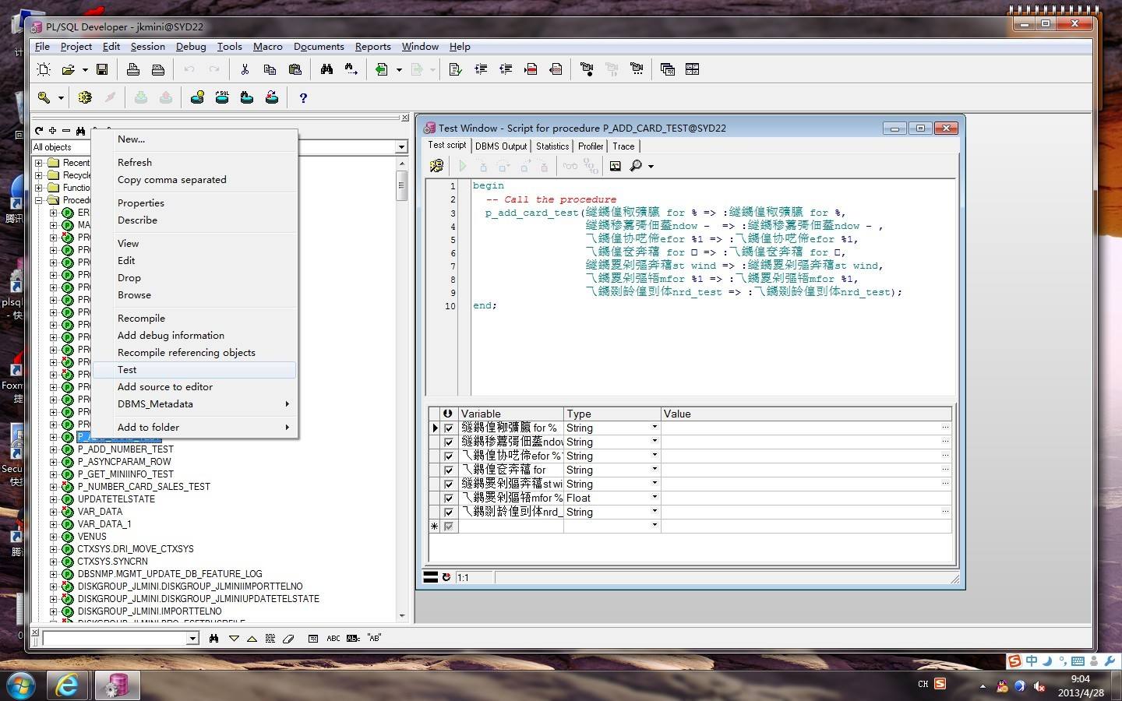Toggle checkbox of variable row ending 'nrd_'
The image size is (1122, 701).
448,512
